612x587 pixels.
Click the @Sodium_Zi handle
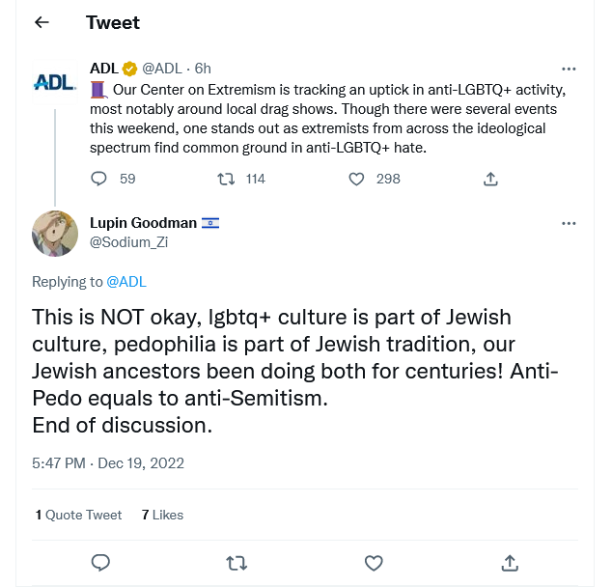(x=128, y=242)
